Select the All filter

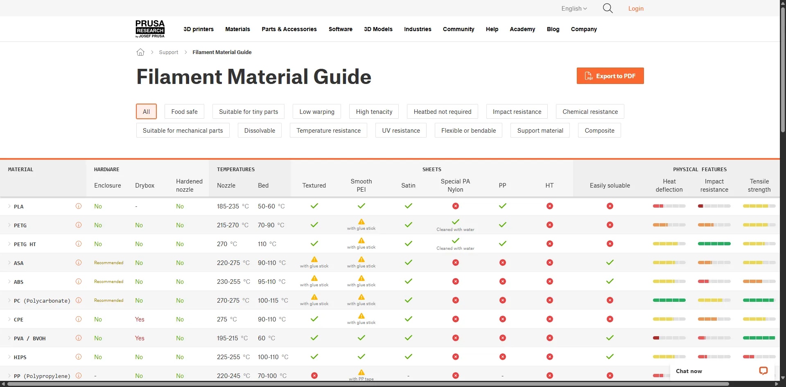pos(146,111)
